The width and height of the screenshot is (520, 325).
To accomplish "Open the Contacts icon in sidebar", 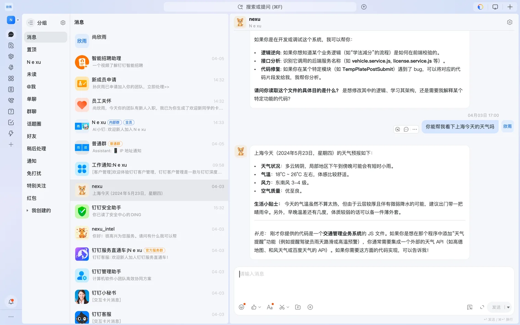I will click(x=11, y=89).
